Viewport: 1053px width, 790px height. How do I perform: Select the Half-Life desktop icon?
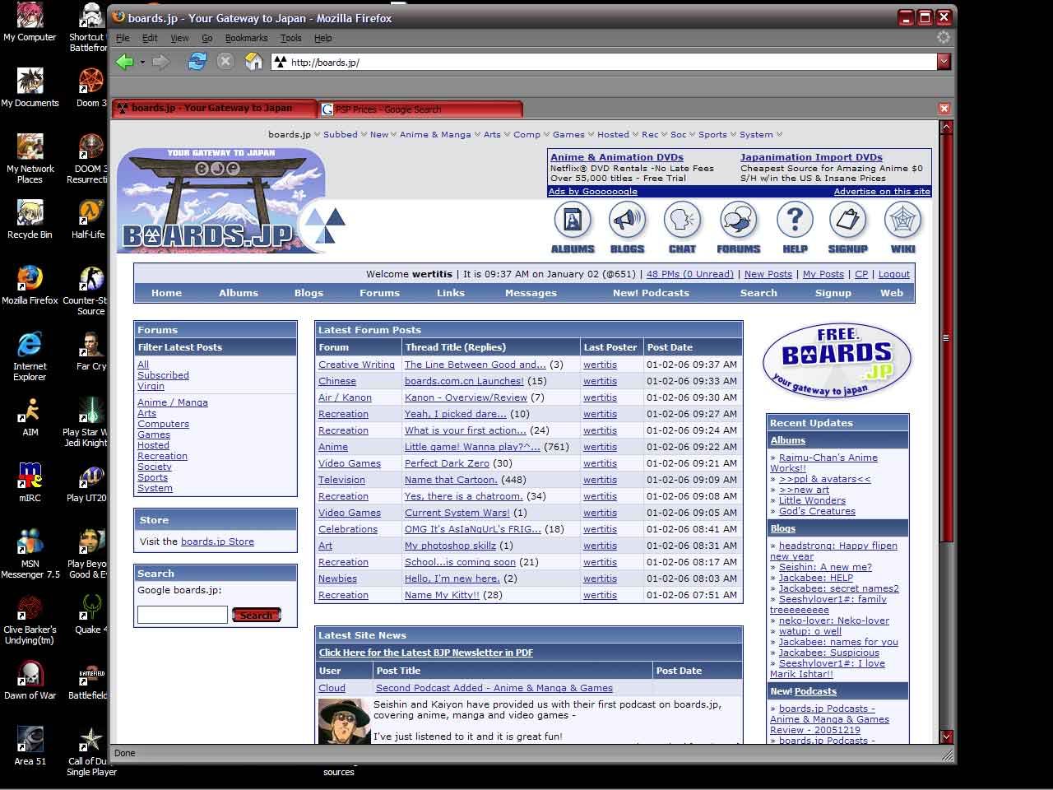pyautogui.click(x=88, y=220)
